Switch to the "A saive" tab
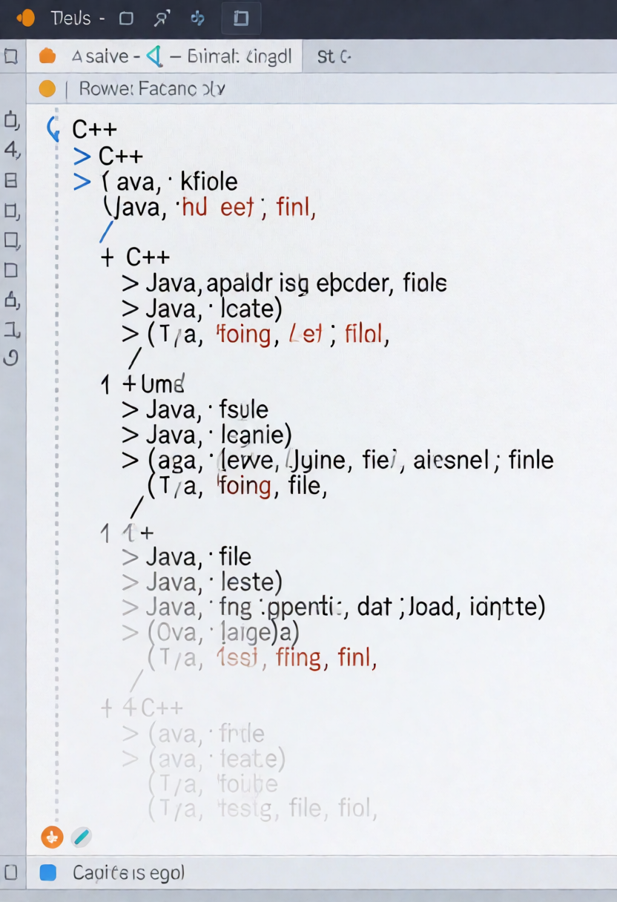This screenshot has height=902, width=617. (x=165, y=56)
